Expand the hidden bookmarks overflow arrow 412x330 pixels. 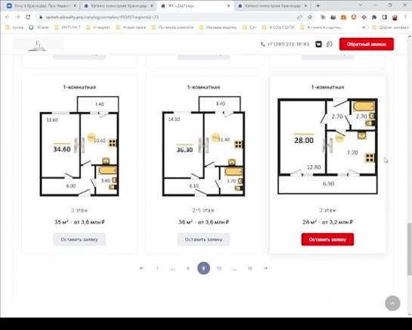point(364,27)
